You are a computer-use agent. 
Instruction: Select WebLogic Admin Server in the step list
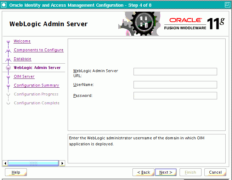(x=37, y=68)
